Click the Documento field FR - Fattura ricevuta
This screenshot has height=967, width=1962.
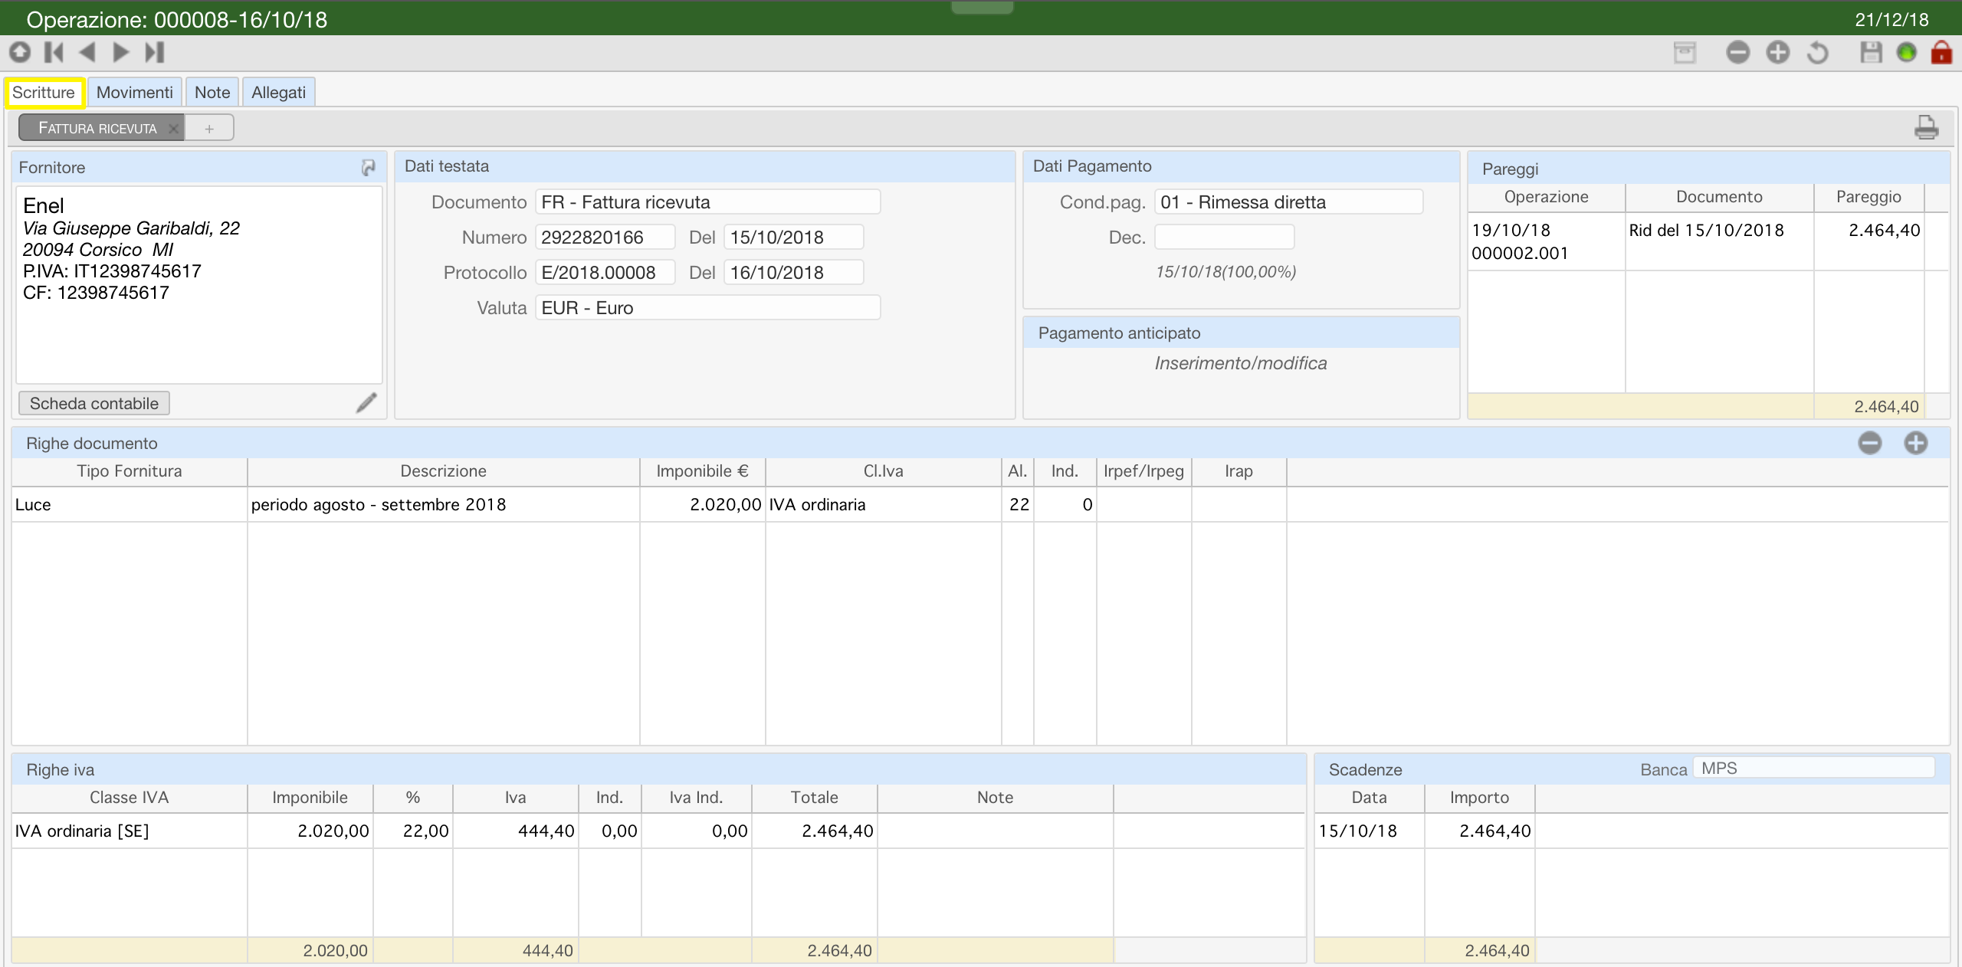pos(707,202)
